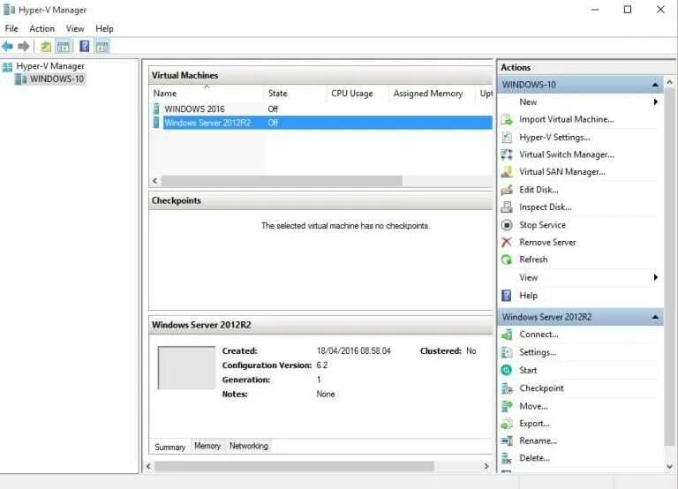Expand the View submenu arrow in Actions
Screen dimensions: 678x489
(656, 277)
